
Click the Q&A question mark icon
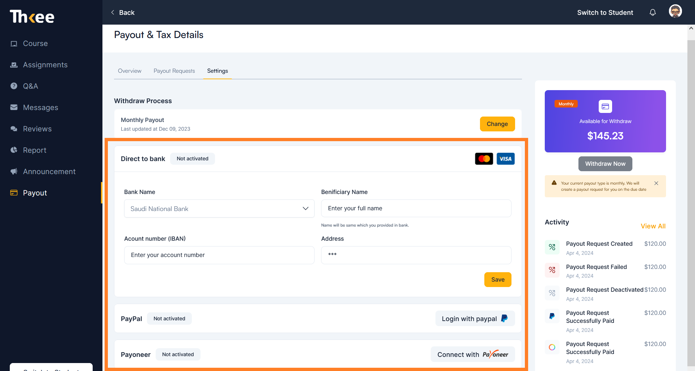(x=14, y=86)
